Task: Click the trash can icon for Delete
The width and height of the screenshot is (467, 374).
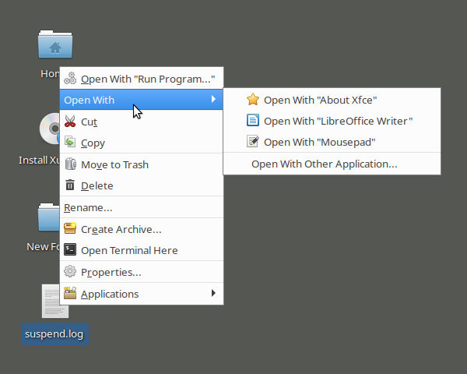Action: pos(70,185)
